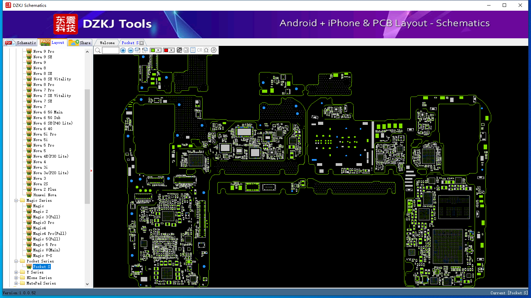Viewport: 531px width, 298px height.
Task: Click the Current [Pocket S] status text
Action: pos(509,293)
